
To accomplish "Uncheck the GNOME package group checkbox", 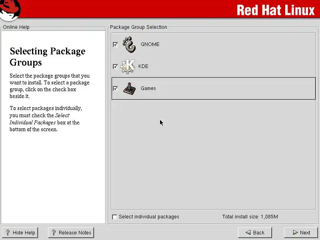I will pos(115,44).
